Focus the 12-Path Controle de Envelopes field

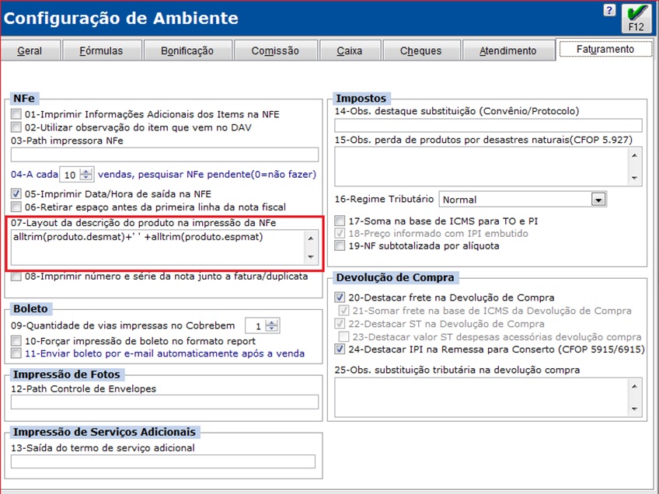165,402
